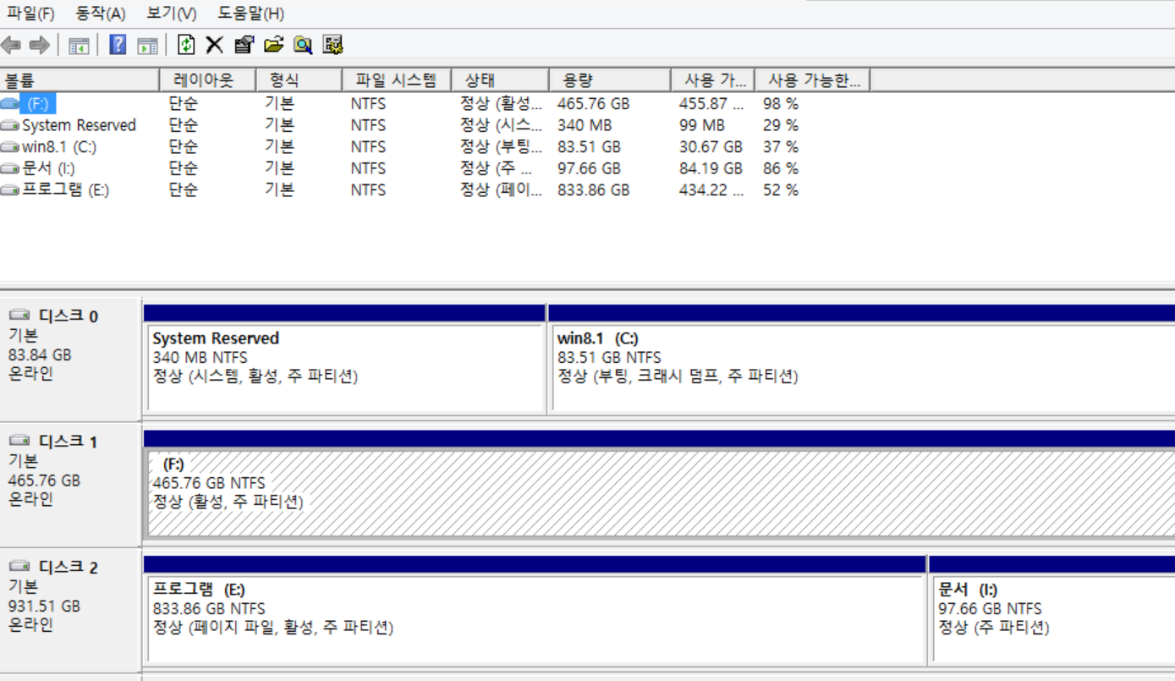Sort by the 용량 column header
Screen dimensions: 1175x681
609,80
